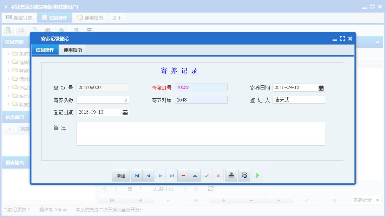Select the 母猪耳号 input showing 10086
This screenshot has width=386, height=217.
click(x=201, y=87)
